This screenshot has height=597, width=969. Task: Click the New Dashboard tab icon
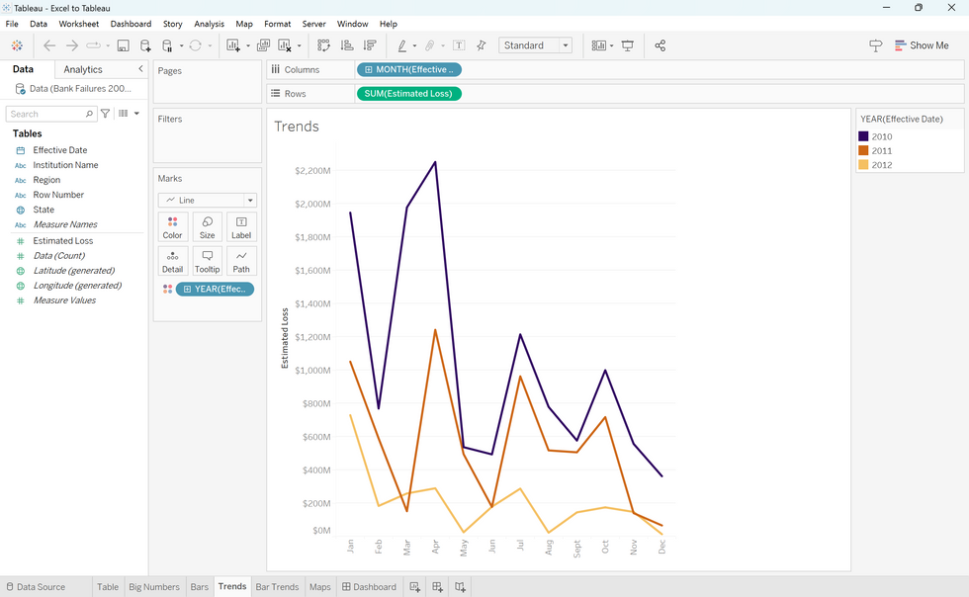[x=437, y=586]
